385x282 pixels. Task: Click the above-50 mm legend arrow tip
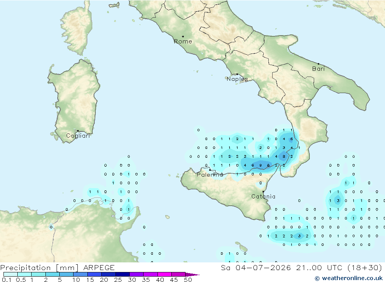pyautogui.click(x=193, y=275)
